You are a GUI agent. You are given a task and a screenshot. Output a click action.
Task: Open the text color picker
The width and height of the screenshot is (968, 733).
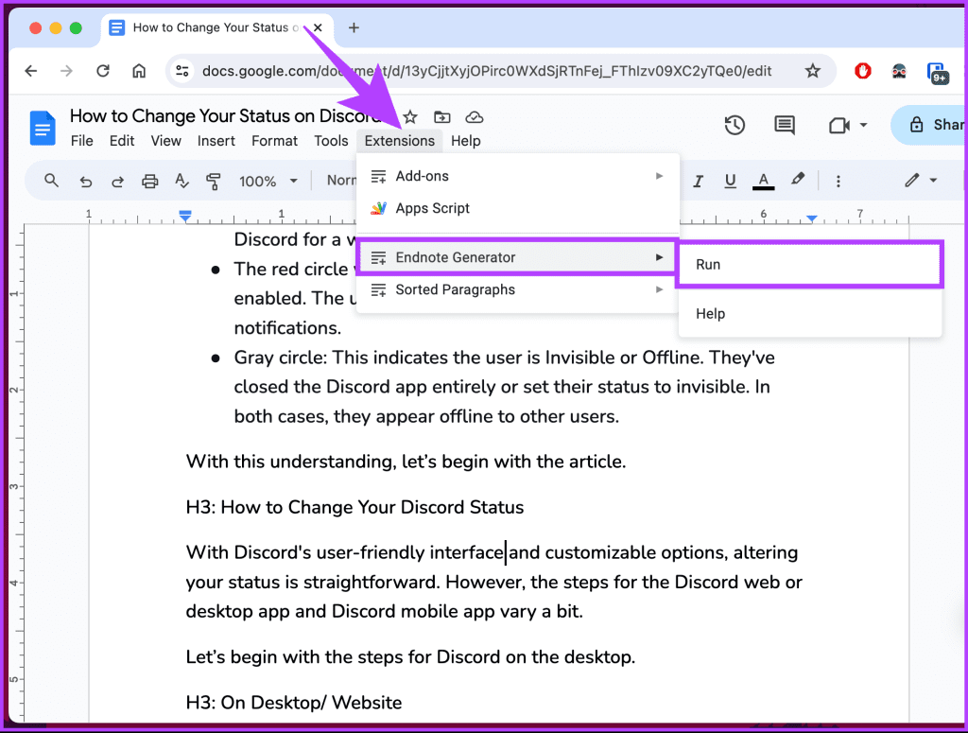764,181
